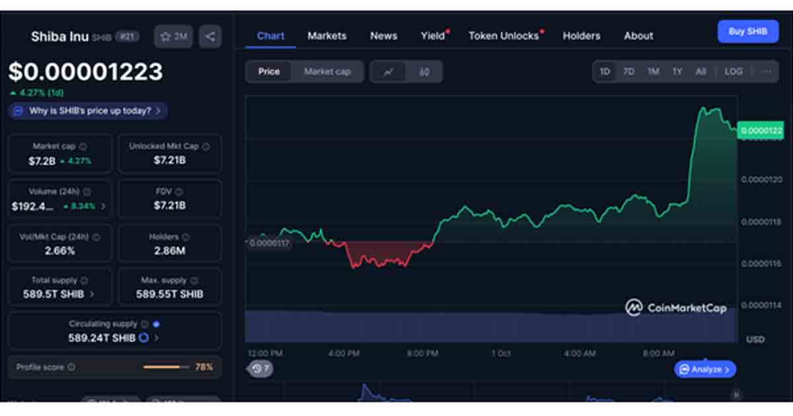Expand Circulating supply details chevron
Screen dimensions: 793x416
point(157,338)
